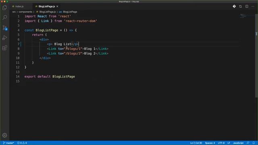The height and width of the screenshot is (145, 258).
Task: Open notifications bell in status bar
Action: click(x=254, y=143)
